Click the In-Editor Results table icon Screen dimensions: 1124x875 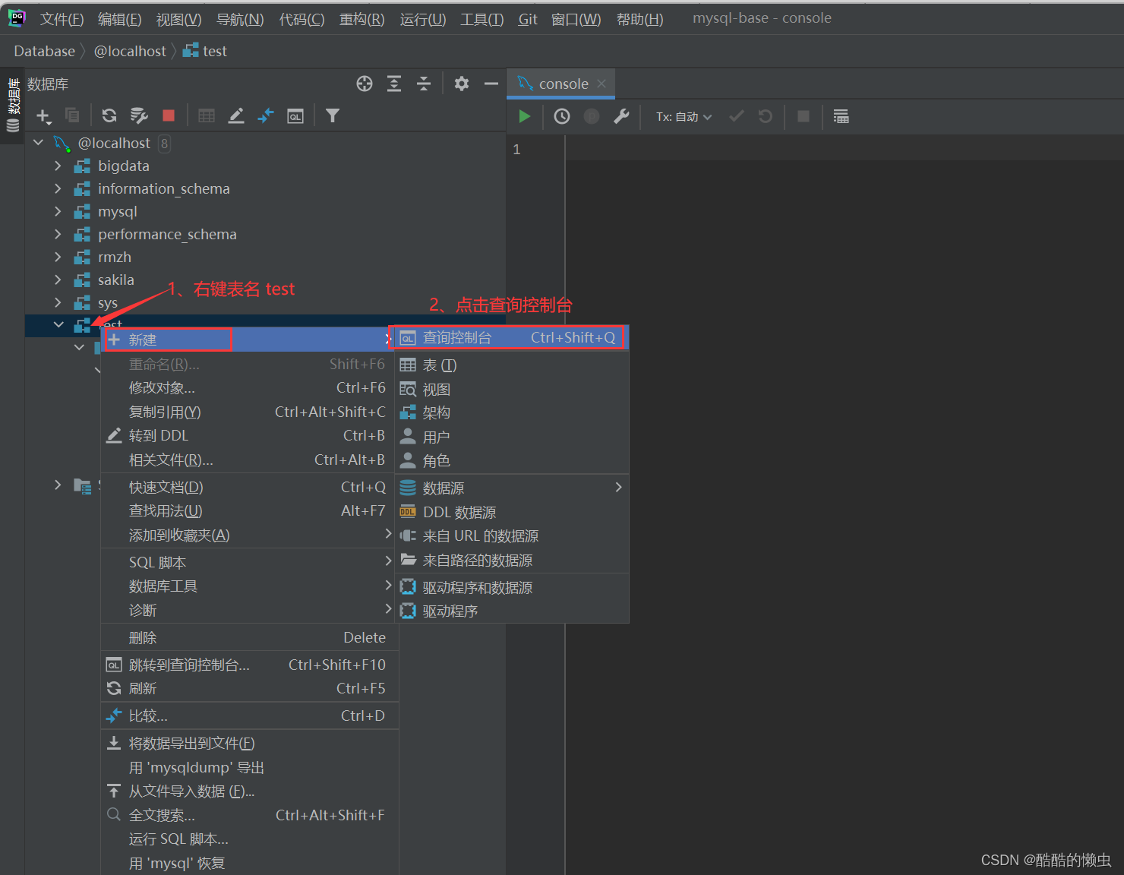point(841,116)
